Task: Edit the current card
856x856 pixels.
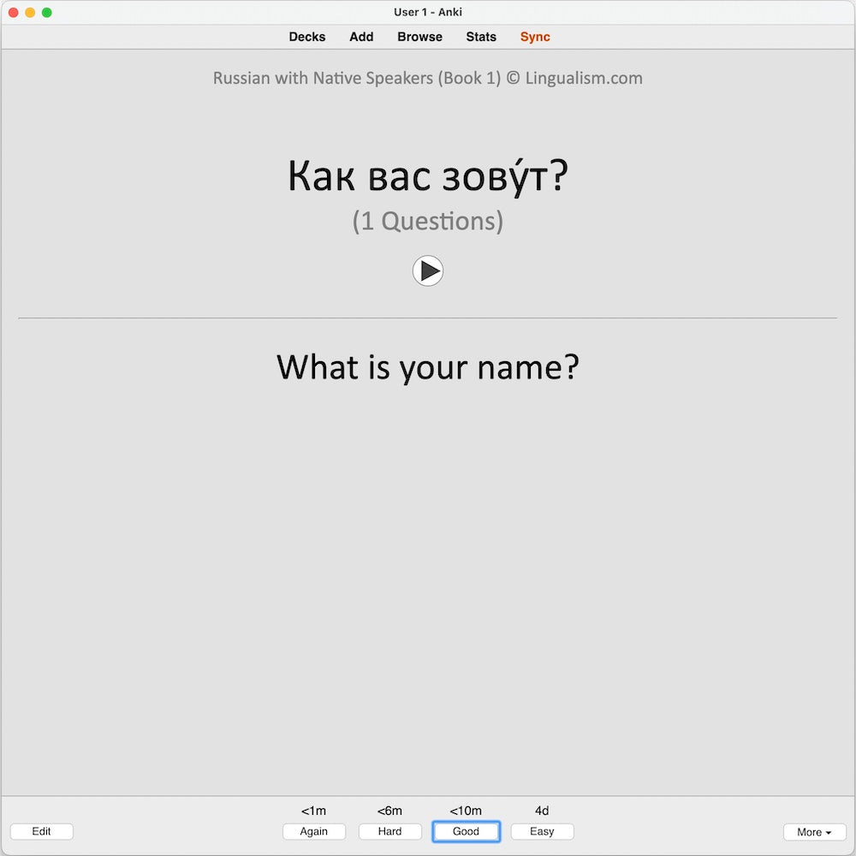Action: pyautogui.click(x=41, y=831)
